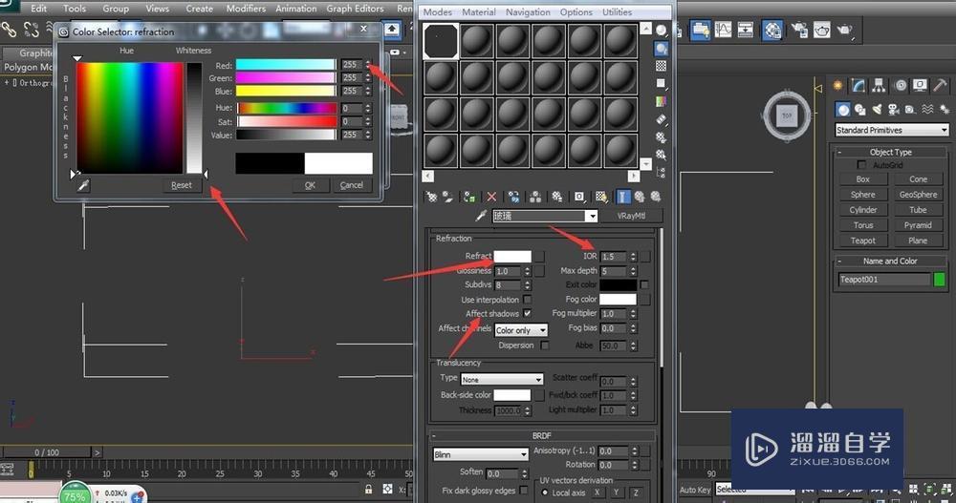Open Material Editor Utilities menu
The height and width of the screenshot is (503, 956).
617,12
